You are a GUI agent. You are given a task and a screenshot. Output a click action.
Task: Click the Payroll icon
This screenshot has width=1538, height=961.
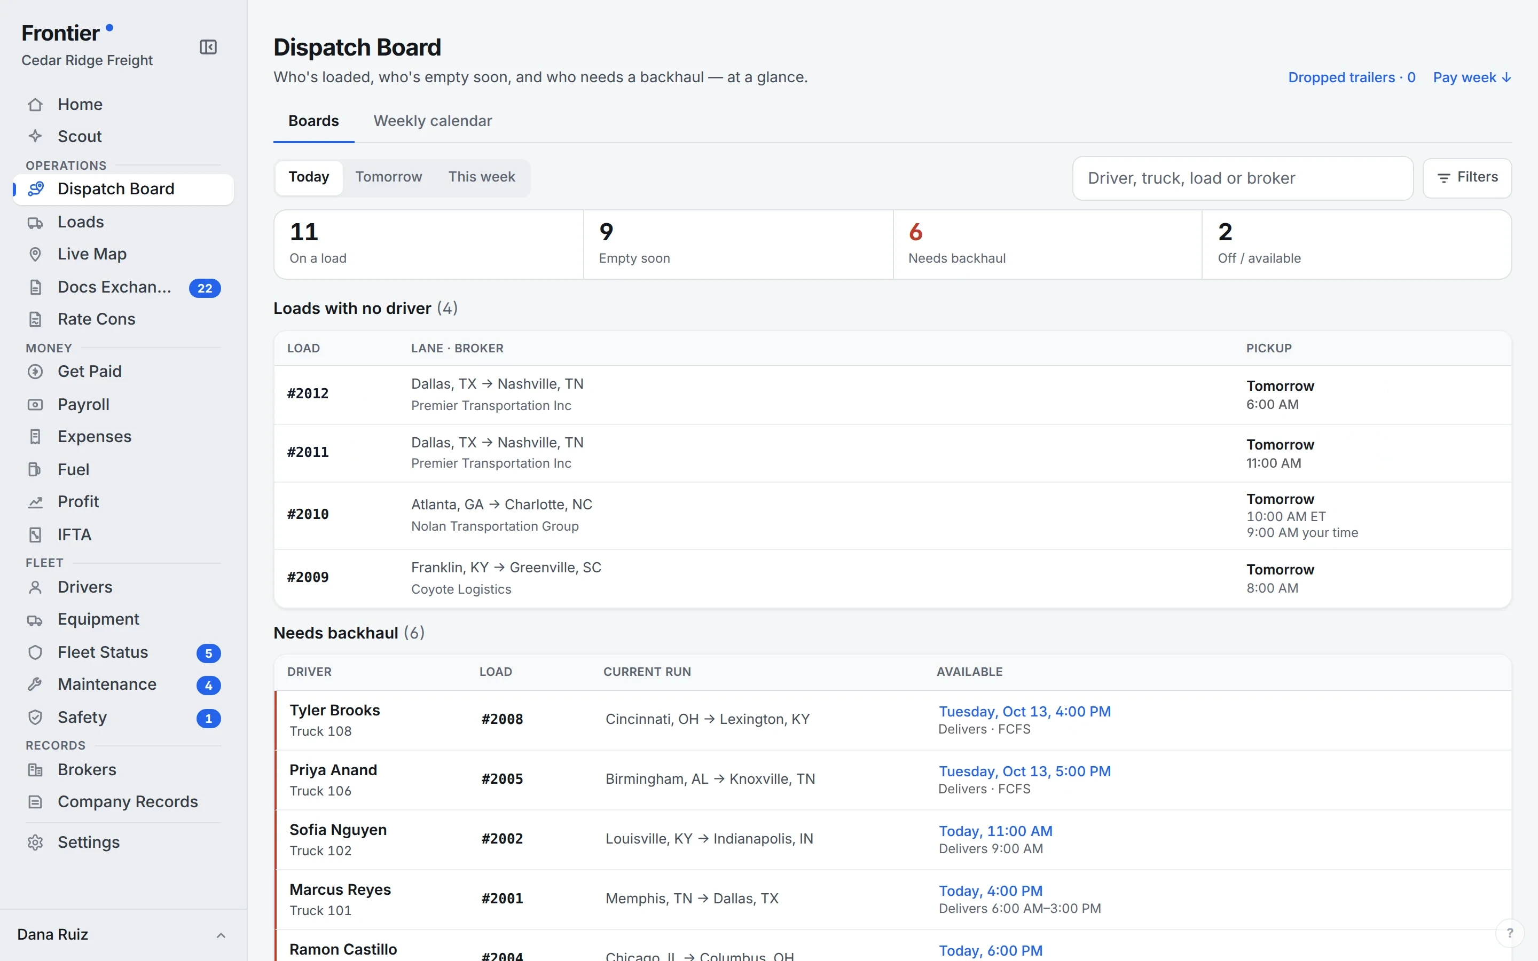(x=36, y=404)
